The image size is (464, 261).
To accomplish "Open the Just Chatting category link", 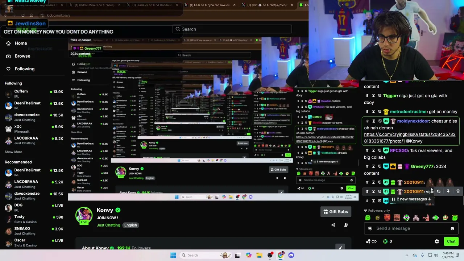I will coord(108,225).
